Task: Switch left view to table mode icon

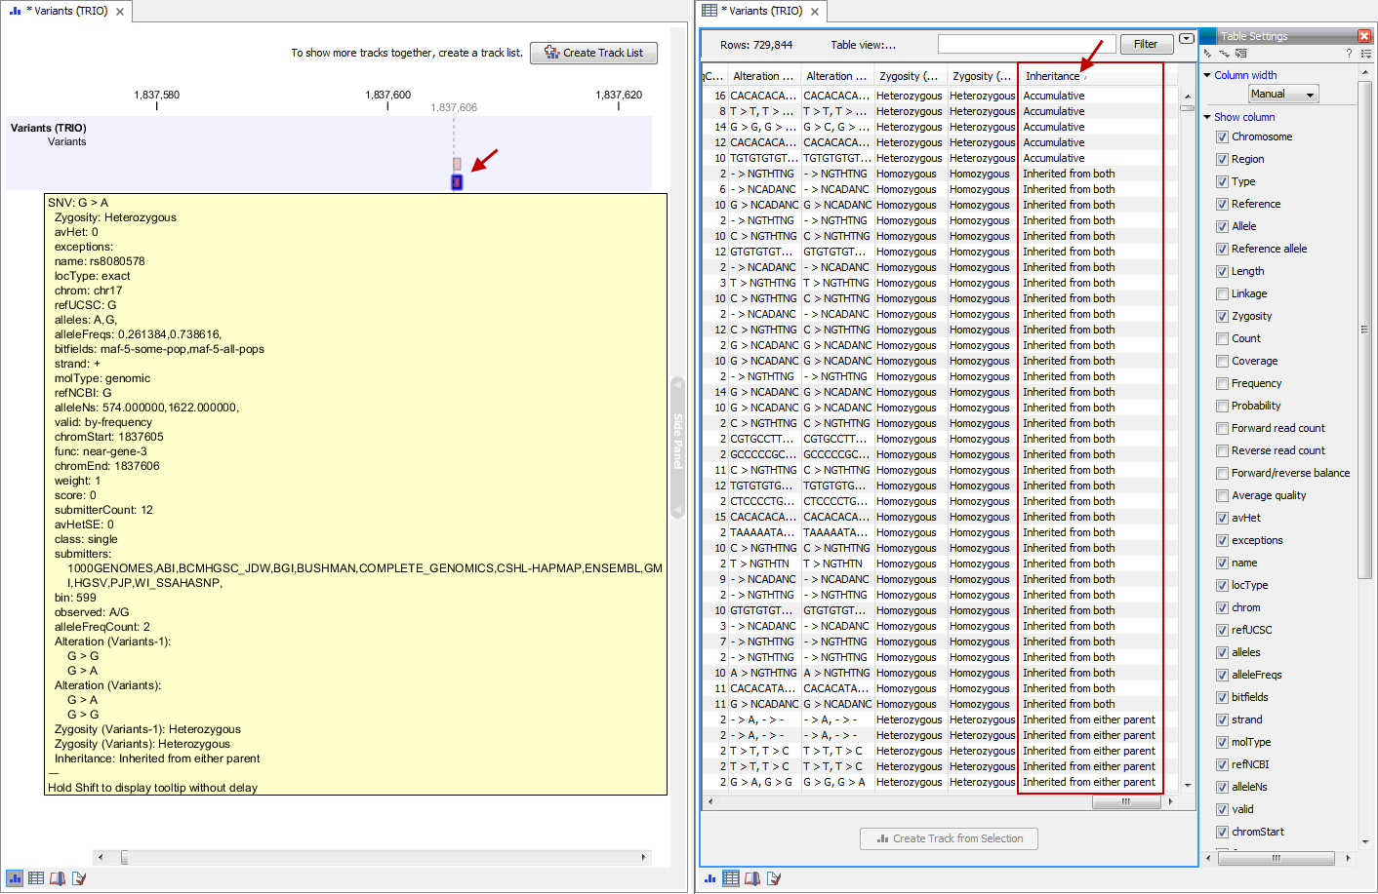Action: tap(36, 878)
